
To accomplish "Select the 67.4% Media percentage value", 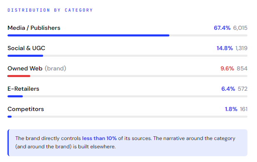I will 222,28.
